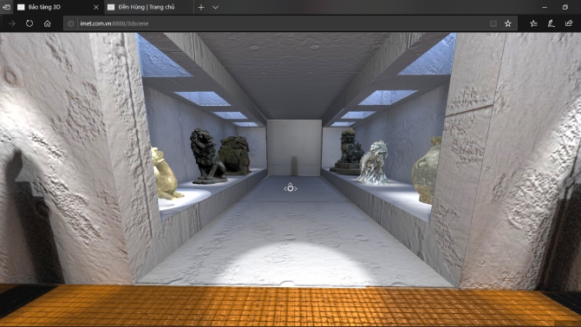Restore down the browser window
581x327 pixels.
(565, 7)
